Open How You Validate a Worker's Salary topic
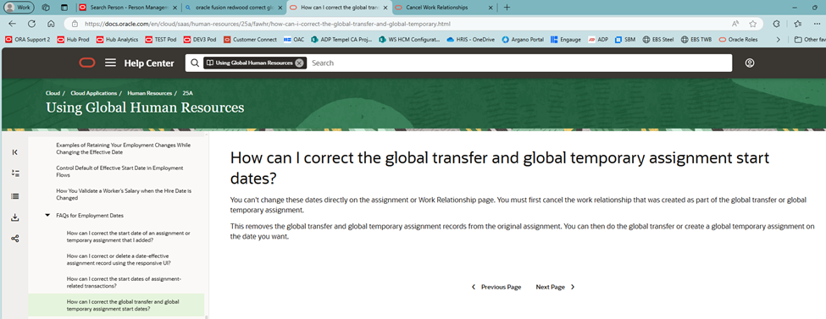The height and width of the screenshot is (319, 826). point(124,195)
